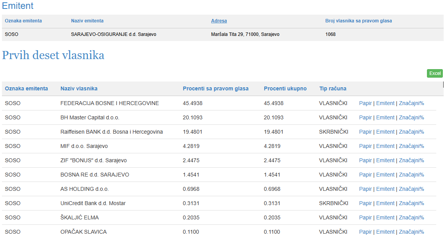Sort by Tip računa column
Image resolution: width=444 pixels, height=236 pixels.
pyautogui.click(x=333, y=88)
